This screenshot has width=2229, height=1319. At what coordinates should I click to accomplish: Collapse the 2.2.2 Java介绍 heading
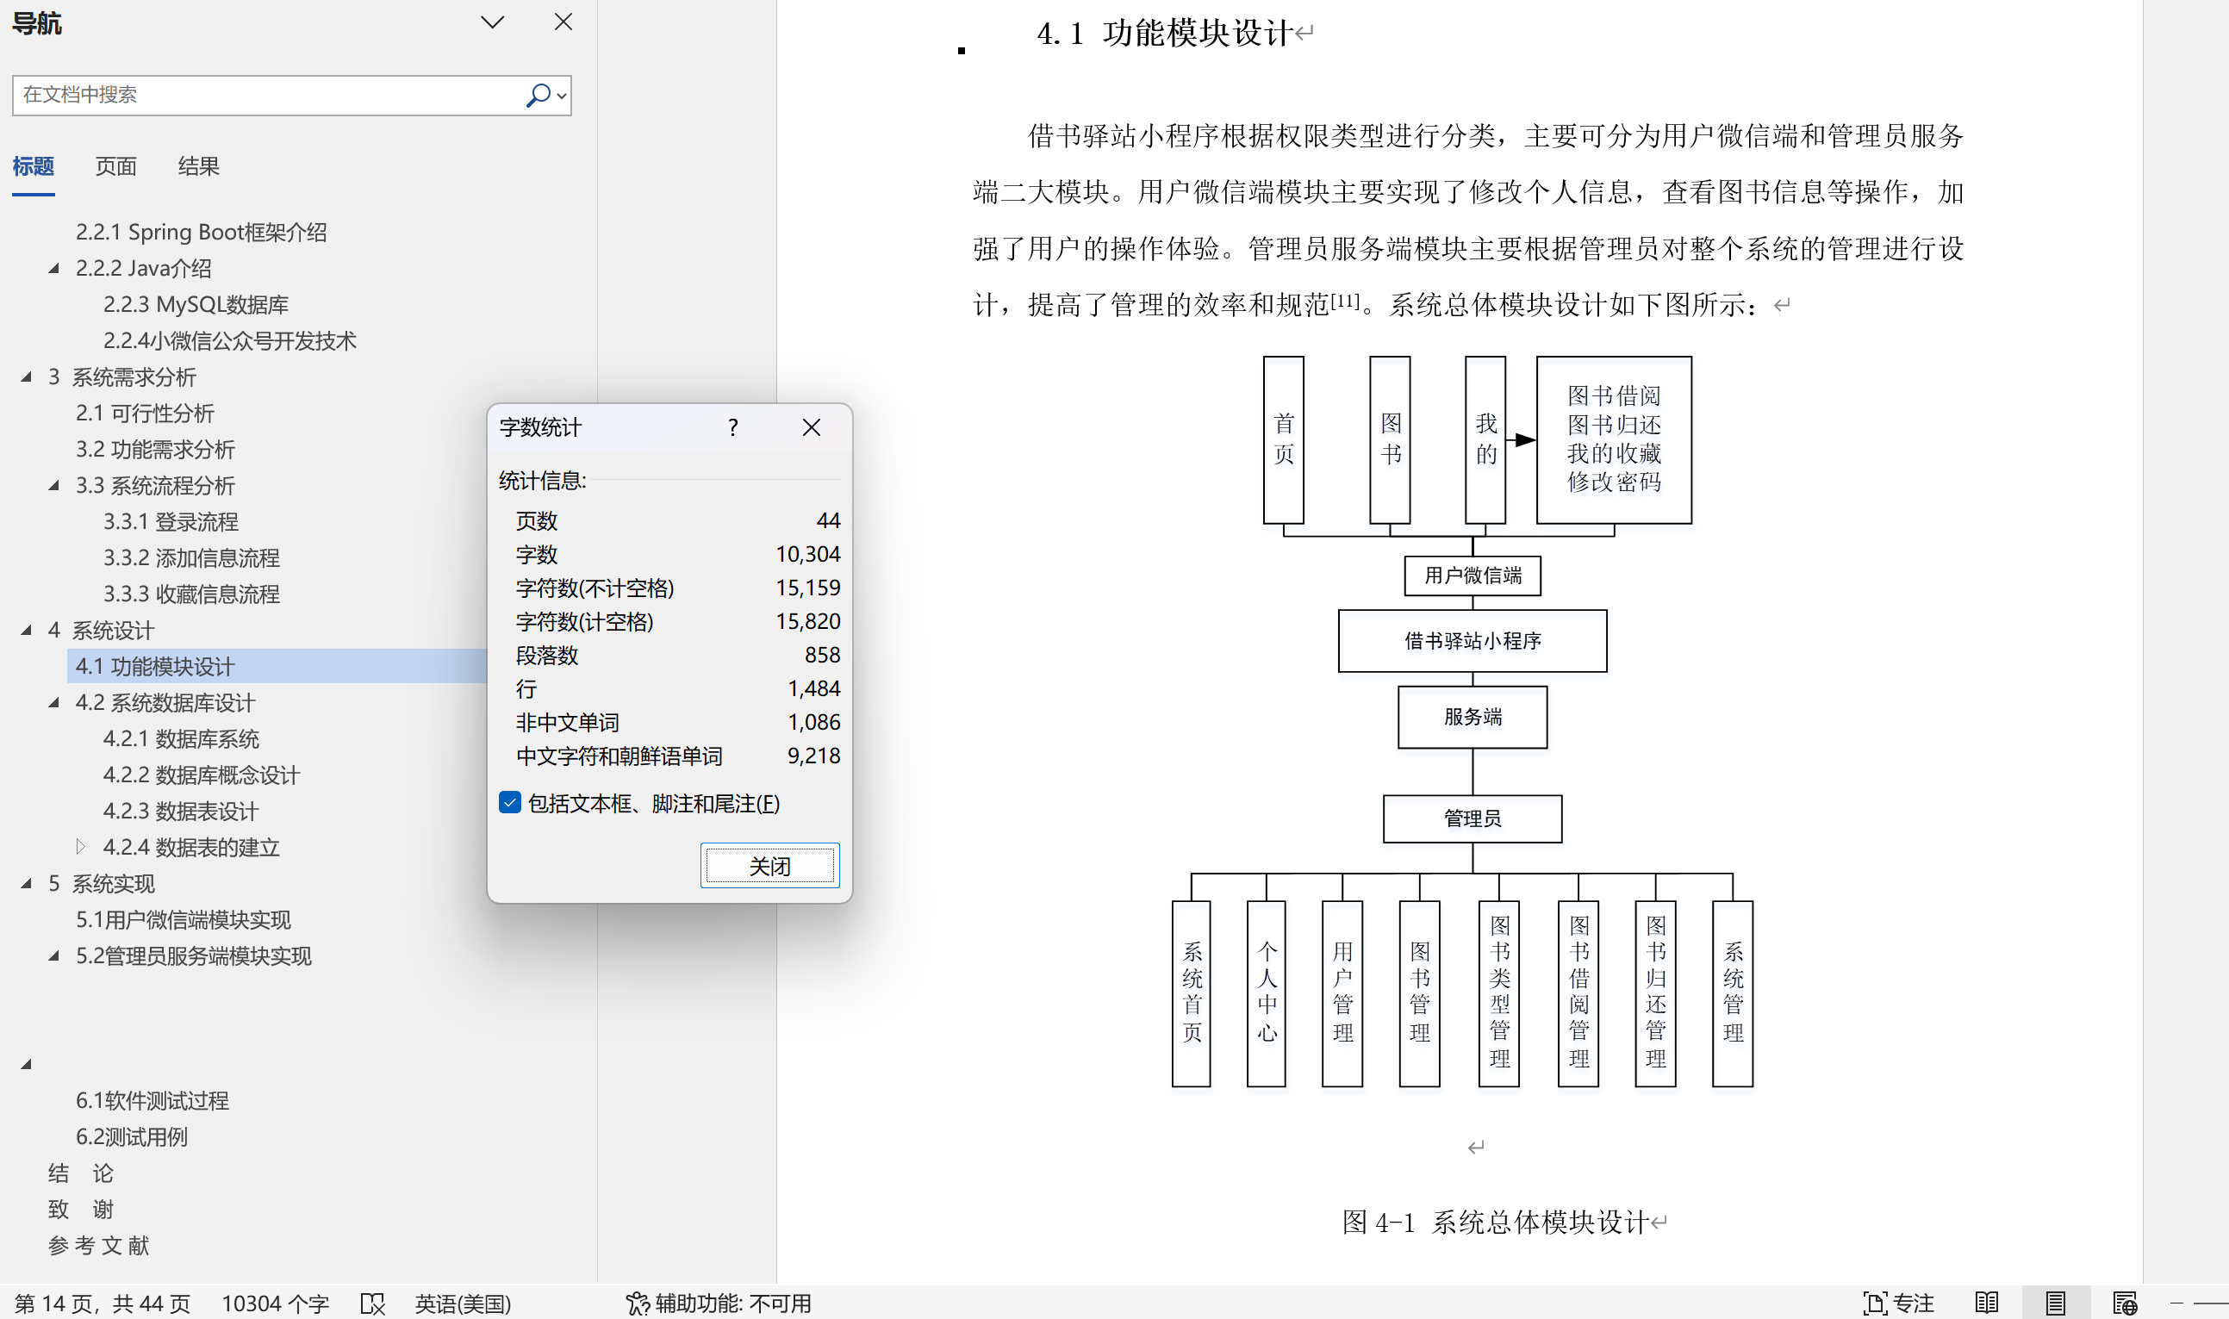[54, 268]
